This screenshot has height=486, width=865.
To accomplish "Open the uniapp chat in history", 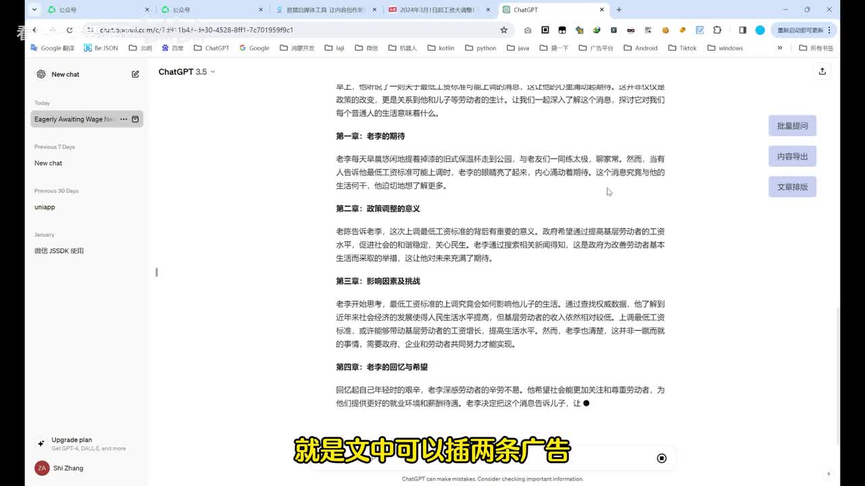I will pyautogui.click(x=45, y=207).
